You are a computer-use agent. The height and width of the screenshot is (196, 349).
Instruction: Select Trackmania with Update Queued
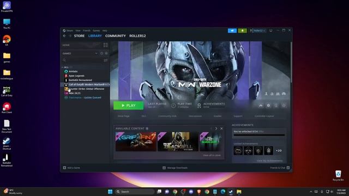point(85,97)
